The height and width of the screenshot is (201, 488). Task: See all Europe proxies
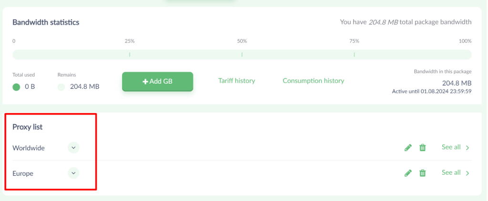451,172
